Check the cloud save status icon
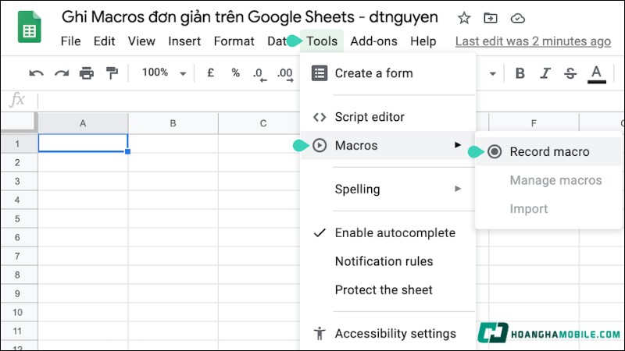The width and height of the screenshot is (625, 351). (x=517, y=18)
